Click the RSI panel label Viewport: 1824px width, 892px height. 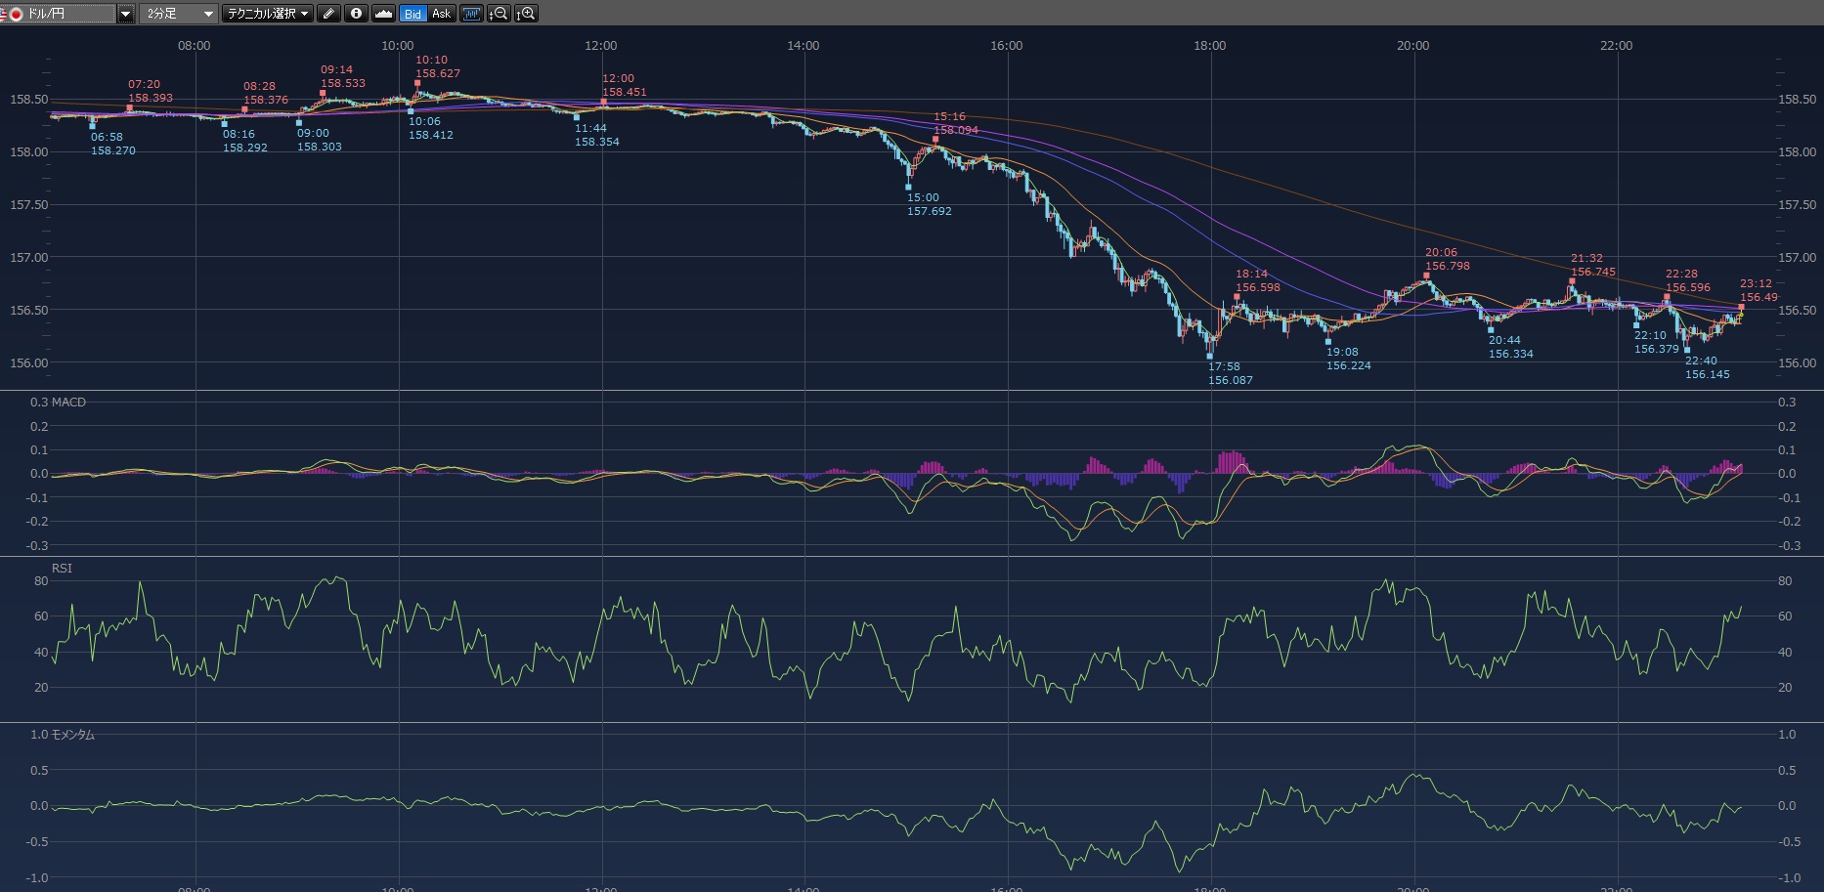(62, 569)
